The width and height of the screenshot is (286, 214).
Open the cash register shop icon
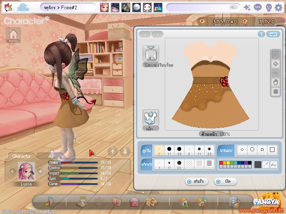82,202
